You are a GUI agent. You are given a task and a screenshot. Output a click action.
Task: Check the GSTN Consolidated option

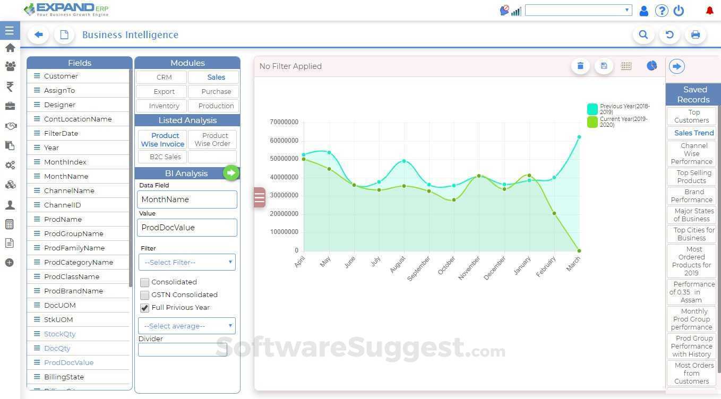145,294
